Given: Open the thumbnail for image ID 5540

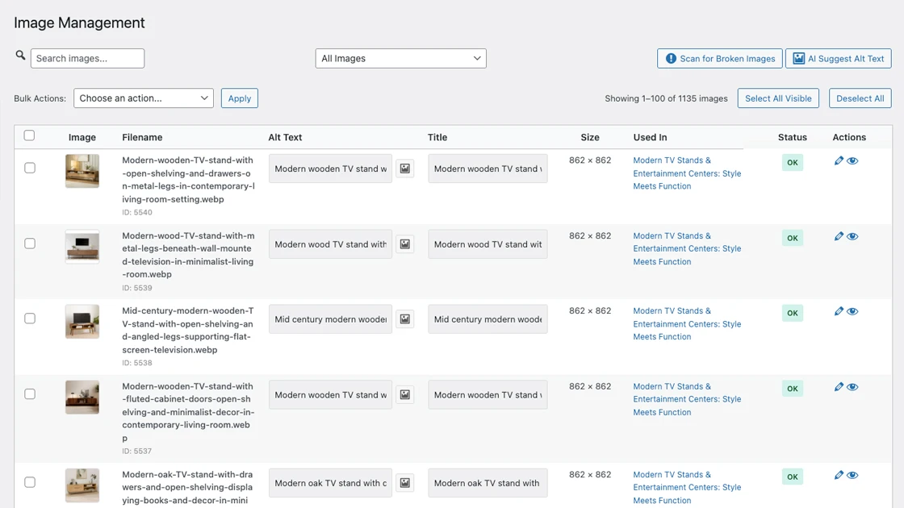Looking at the screenshot, I should coord(82,171).
